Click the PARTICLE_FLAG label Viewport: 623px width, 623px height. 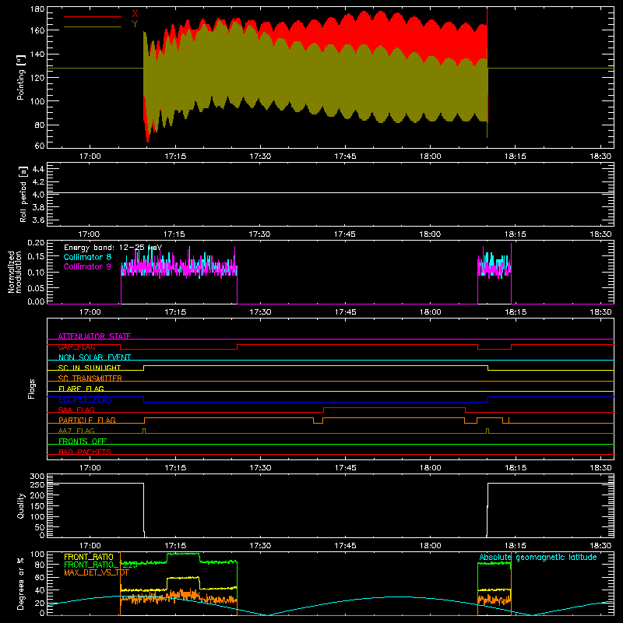(x=87, y=420)
